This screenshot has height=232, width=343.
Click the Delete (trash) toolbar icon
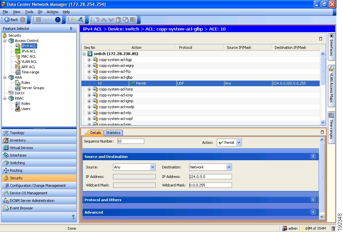pyautogui.click(x=118, y=20)
